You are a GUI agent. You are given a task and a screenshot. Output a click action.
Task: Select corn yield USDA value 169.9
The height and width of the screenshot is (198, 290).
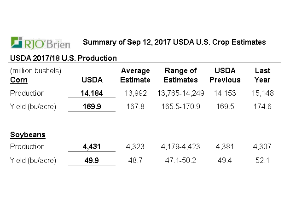[92, 106]
